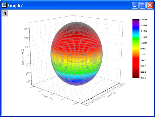Click the -216.0 color scale label
This screenshot has width=155, height=117.
click(144, 31)
